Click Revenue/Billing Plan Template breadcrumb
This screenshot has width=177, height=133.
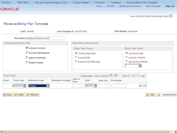[142, 2]
